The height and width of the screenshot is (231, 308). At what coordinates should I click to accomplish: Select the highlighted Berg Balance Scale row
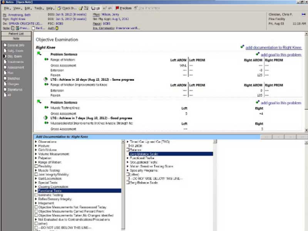[x=171, y=154]
